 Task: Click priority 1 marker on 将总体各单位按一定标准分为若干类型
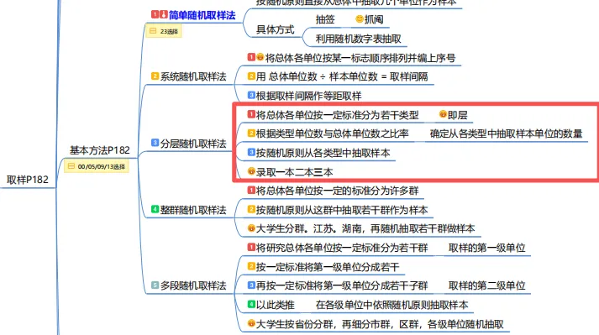251,114
